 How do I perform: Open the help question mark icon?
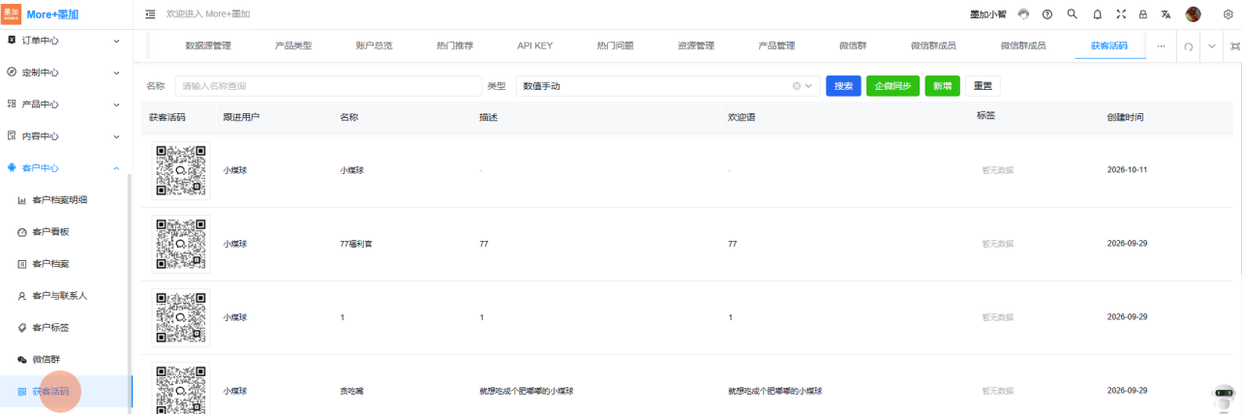pos(1047,15)
